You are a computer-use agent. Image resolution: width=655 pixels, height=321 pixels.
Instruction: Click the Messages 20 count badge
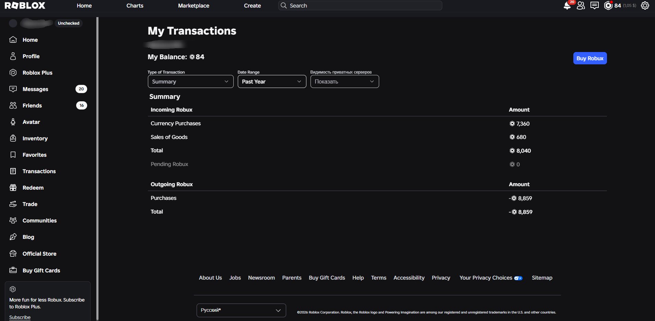click(x=81, y=89)
